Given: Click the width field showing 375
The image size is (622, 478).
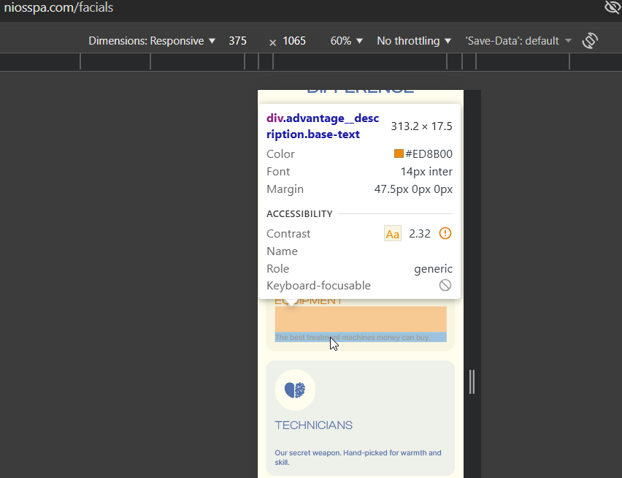Looking at the screenshot, I should 237,41.
